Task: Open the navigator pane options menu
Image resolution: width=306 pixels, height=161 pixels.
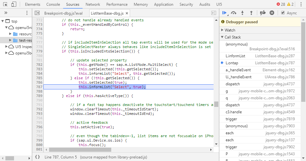Action: pos(27,13)
